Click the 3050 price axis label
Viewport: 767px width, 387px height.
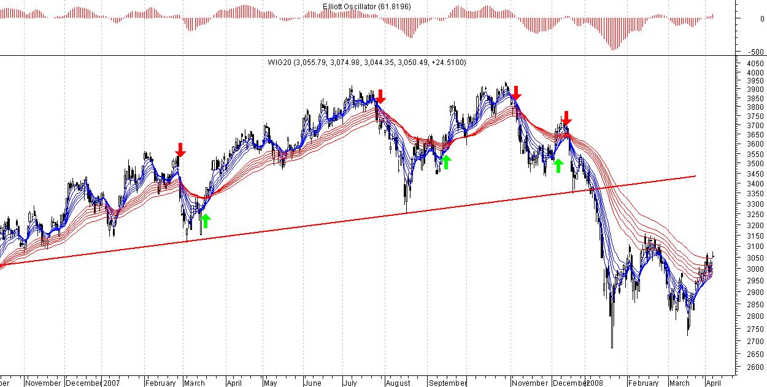[x=755, y=258]
